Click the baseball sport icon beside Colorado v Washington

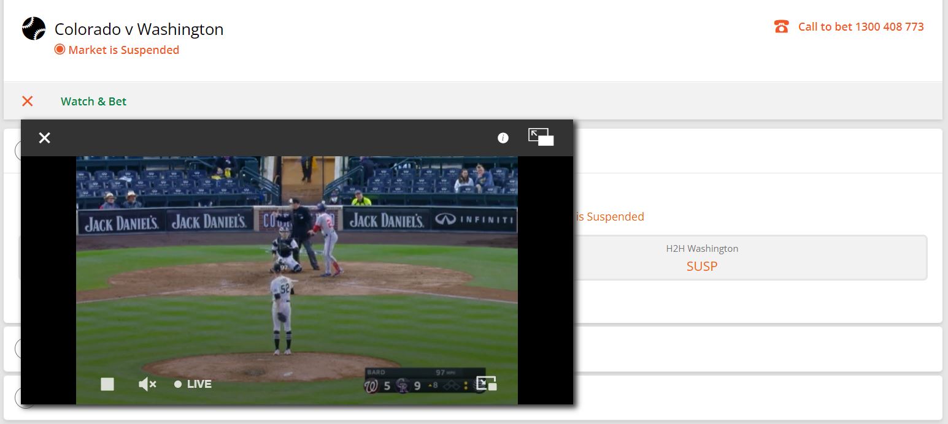(34, 28)
